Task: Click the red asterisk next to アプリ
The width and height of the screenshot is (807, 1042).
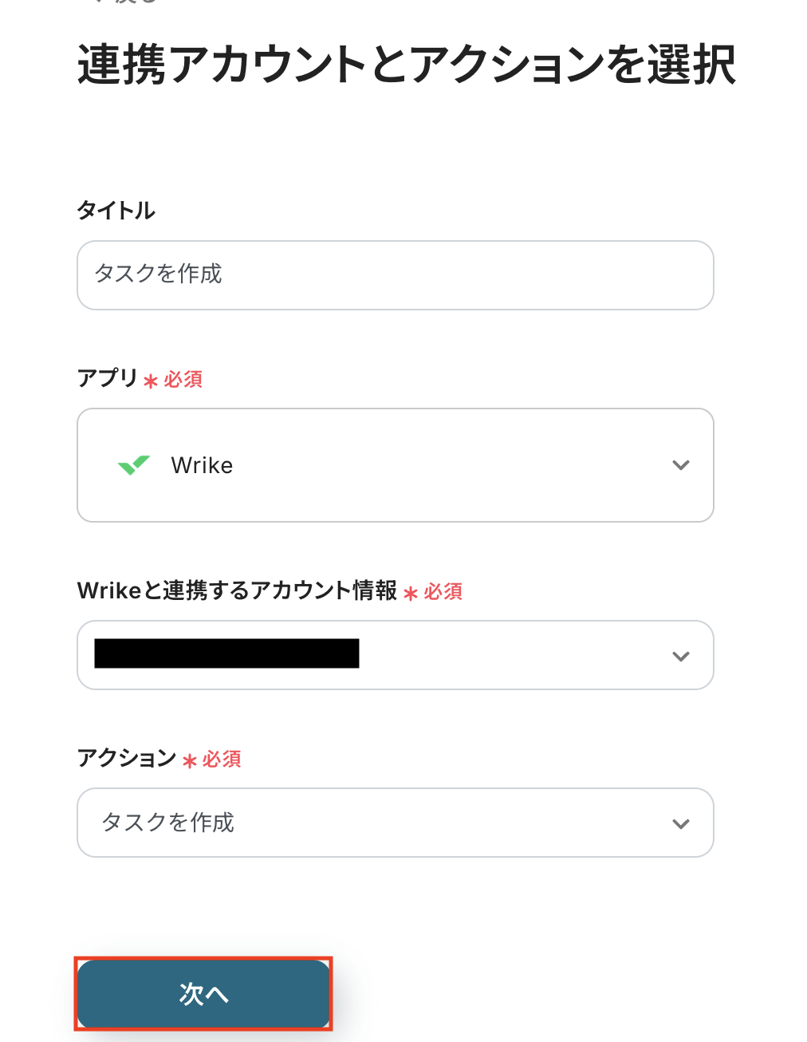Action: [151, 381]
